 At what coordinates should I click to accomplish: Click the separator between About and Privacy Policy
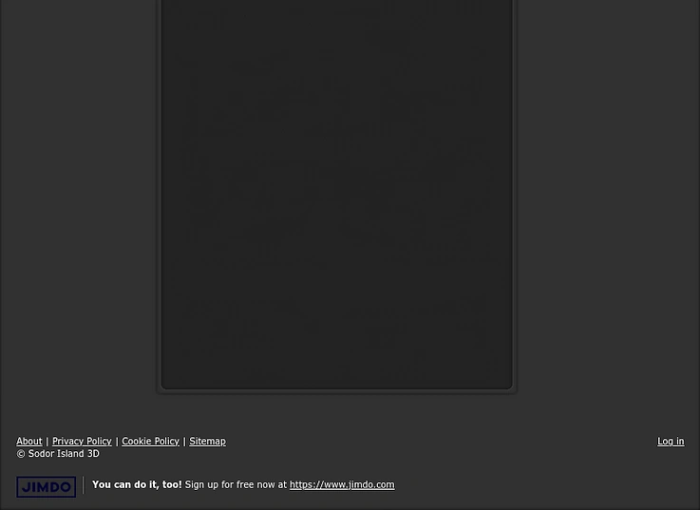pos(47,442)
